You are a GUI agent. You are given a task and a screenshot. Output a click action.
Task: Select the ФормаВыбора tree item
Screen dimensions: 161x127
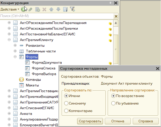[x=44, y=74]
